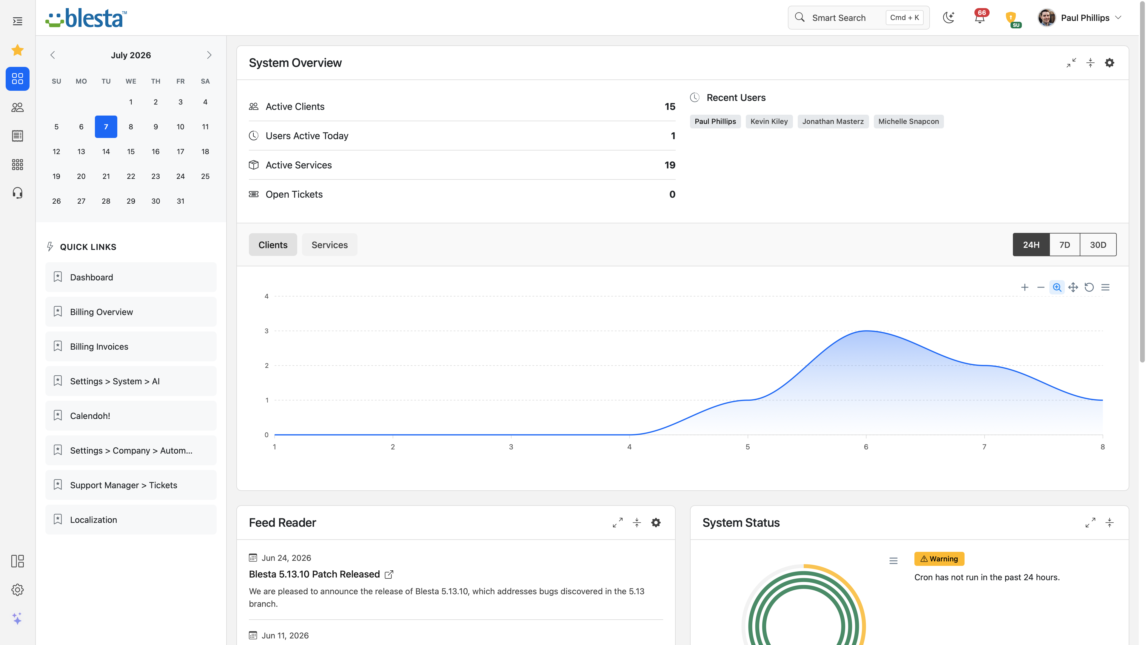This screenshot has width=1146, height=645.
Task: Click the Jonathan Masterz recent user tag
Action: [x=833, y=122]
